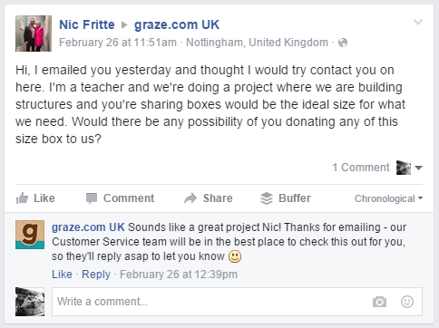The width and height of the screenshot is (439, 328).
Task: Click Nottingham, United Kingdom location link
Action: 257,43
